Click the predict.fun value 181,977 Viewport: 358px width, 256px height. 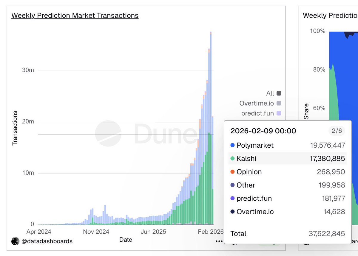click(x=333, y=199)
